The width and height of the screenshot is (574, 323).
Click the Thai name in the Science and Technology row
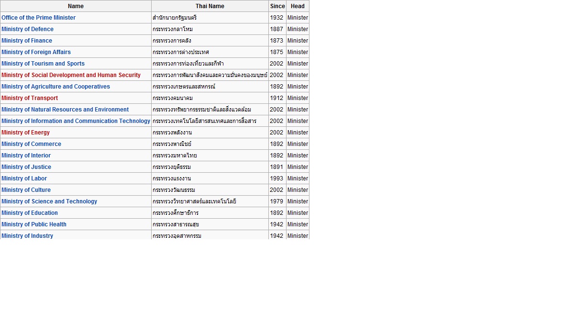click(x=194, y=201)
